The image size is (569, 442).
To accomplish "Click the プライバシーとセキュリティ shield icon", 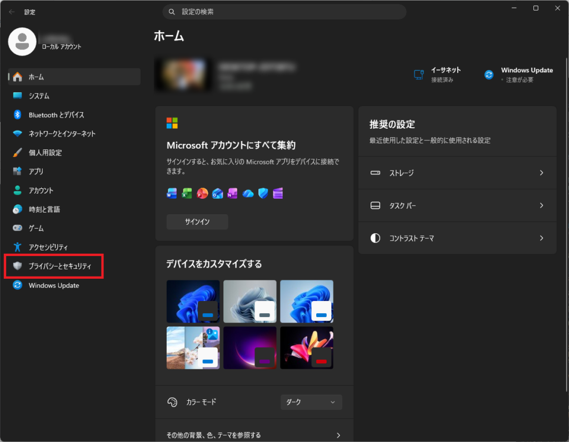I will [17, 266].
